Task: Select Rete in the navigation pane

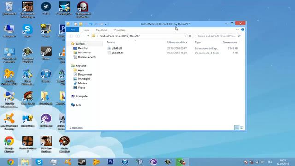Action: (78, 105)
